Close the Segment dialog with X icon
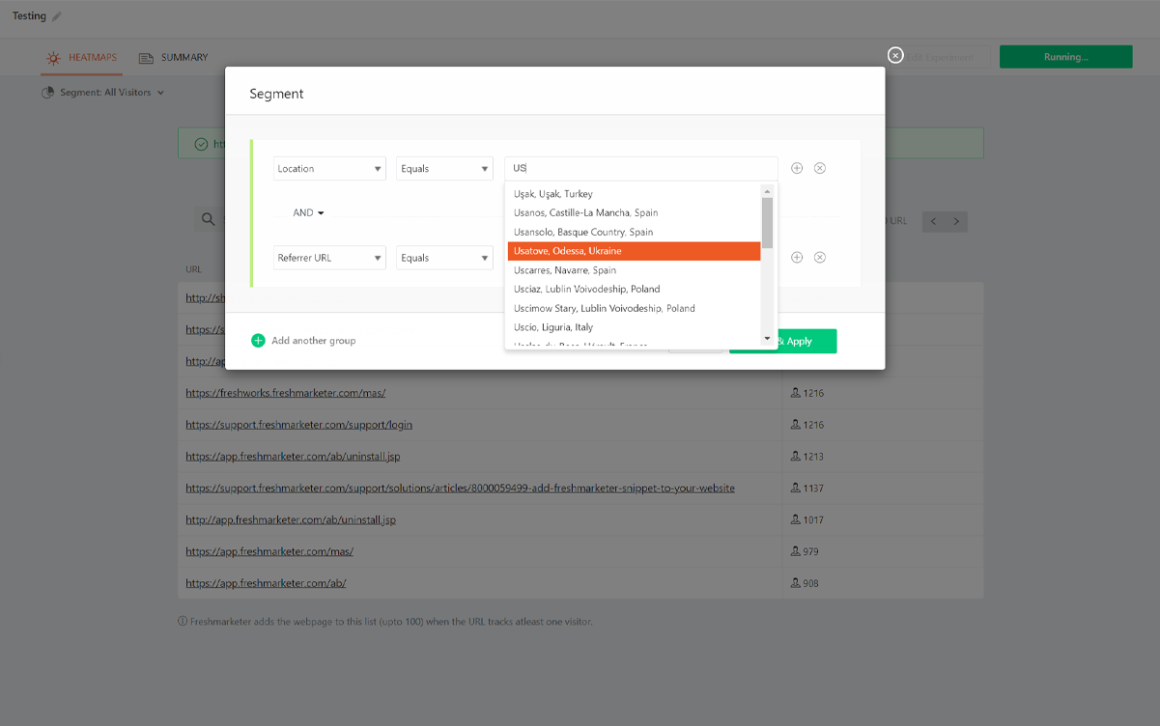The width and height of the screenshot is (1160, 726). click(x=895, y=55)
